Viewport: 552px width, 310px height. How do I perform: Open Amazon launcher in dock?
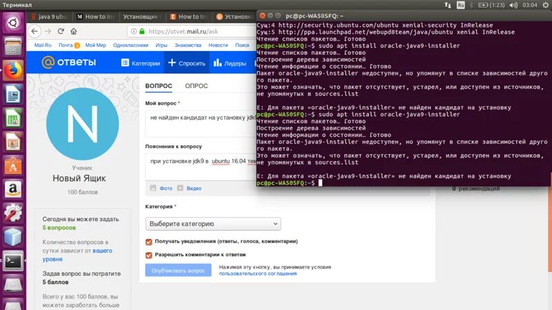coord(12,189)
